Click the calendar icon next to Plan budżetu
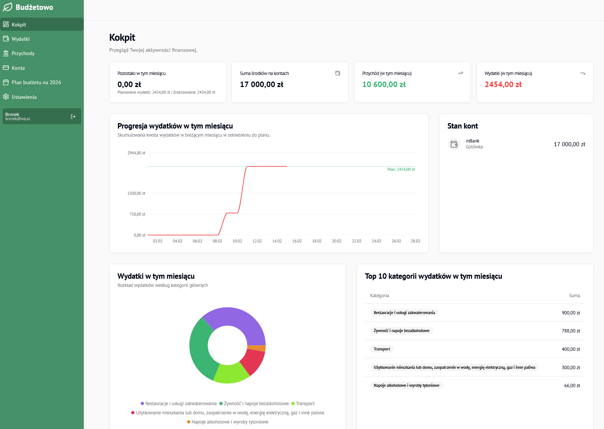Screen dimensions: 604x429 (x=6, y=82)
